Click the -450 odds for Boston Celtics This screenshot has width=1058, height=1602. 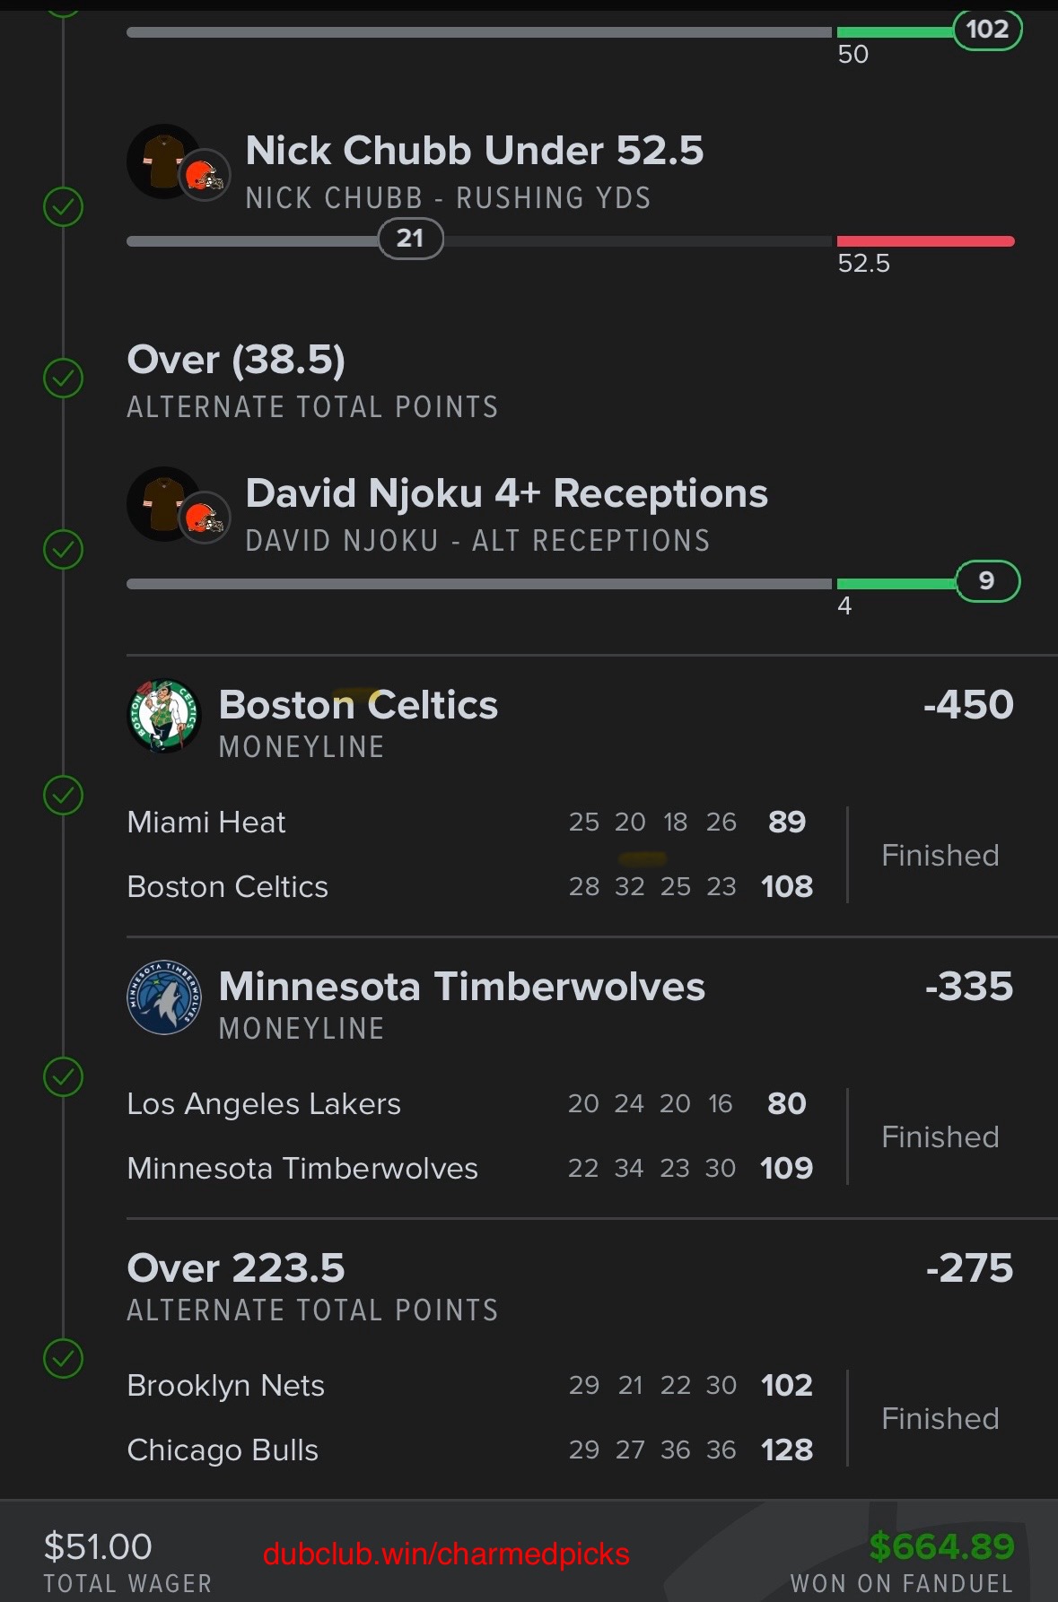tap(968, 705)
